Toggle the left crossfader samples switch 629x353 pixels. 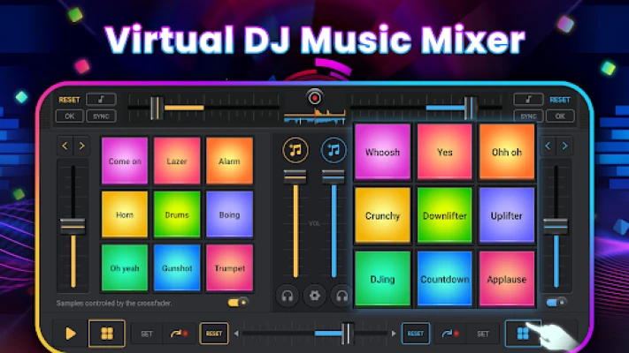pos(237,303)
